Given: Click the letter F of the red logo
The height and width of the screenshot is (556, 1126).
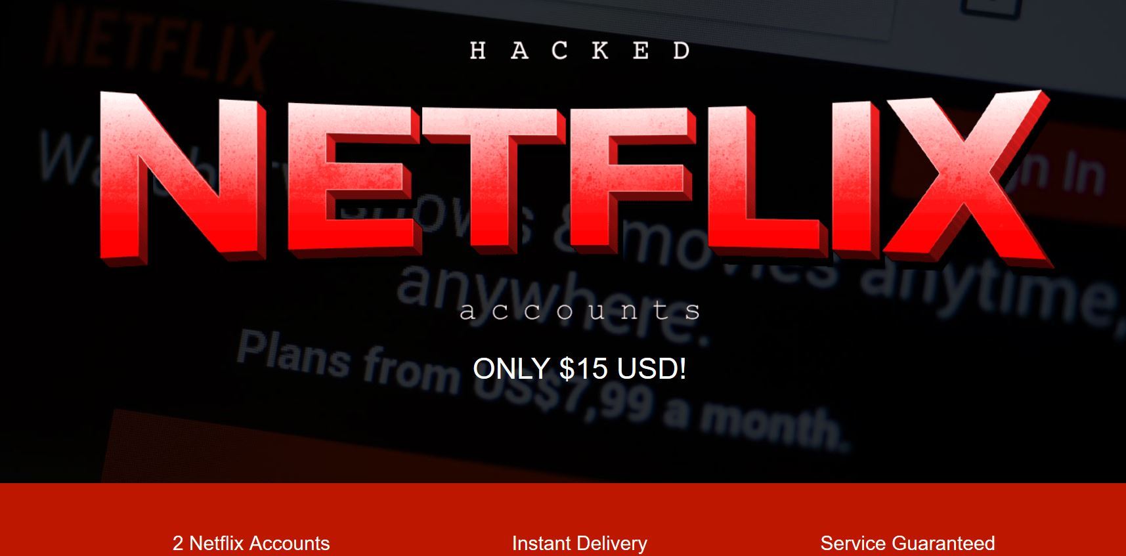Looking at the screenshot, I should (632, 179).
